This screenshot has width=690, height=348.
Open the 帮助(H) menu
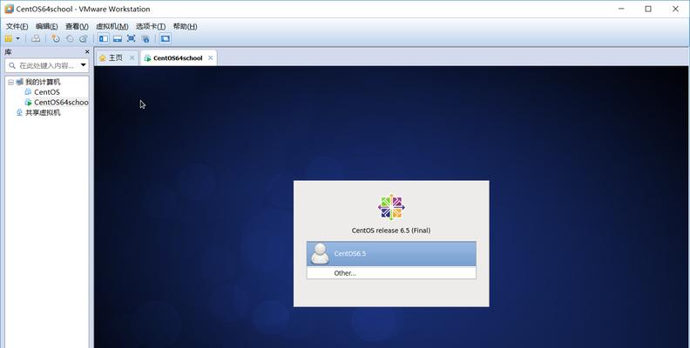[185, 26]
